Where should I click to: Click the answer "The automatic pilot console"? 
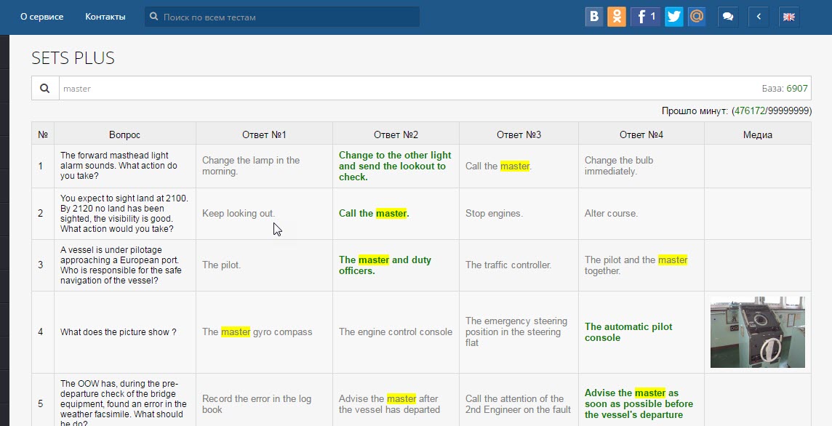[x=628, y=332]
